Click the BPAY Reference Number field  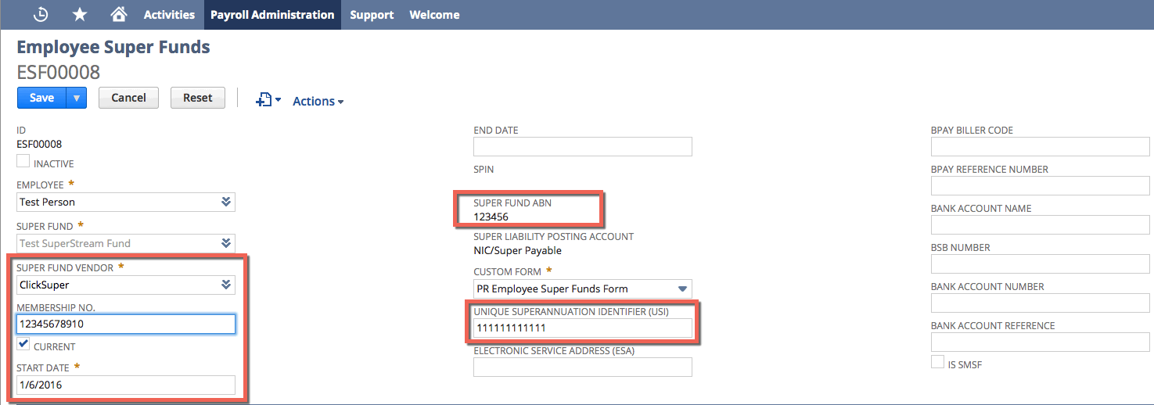tap(1040, 185)
